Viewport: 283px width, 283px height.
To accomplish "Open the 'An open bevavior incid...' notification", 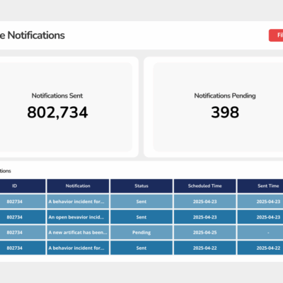I will pos(78,217).
